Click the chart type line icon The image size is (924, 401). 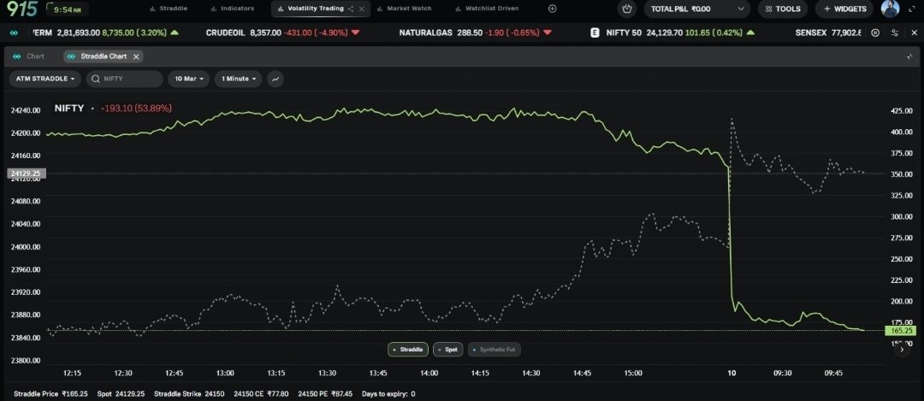275,79
